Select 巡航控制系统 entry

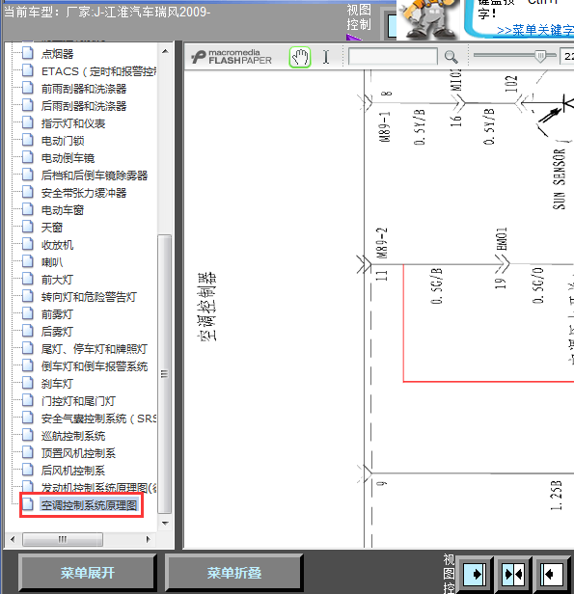pyautogui.click(x=73, y=436)
